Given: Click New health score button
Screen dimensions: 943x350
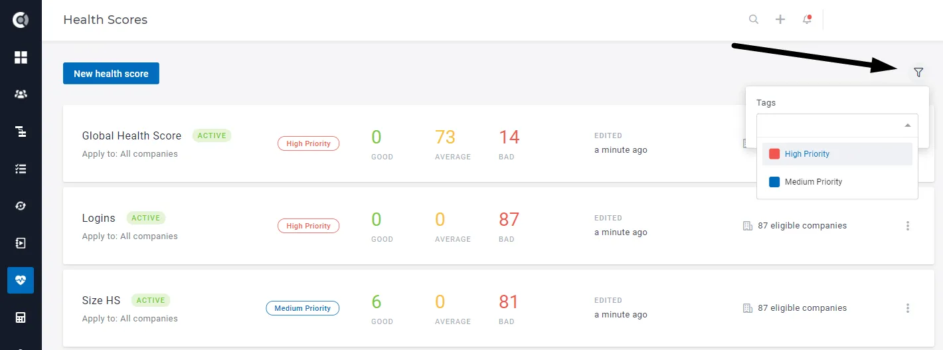Looking at the screenshot, I should pyautogui.click(x=111, y=74).
